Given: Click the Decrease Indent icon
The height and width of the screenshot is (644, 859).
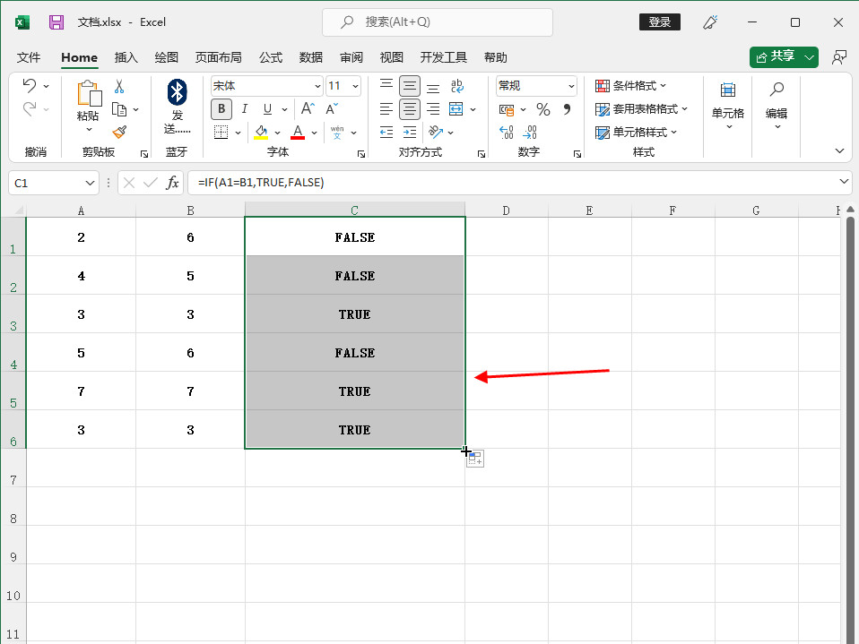Looking at the screenshot, I should click(386, 132).
